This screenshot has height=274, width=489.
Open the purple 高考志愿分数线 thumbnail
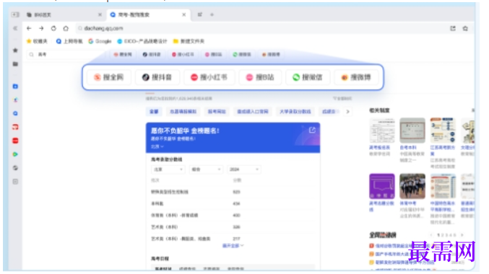(x=381, y=186)
